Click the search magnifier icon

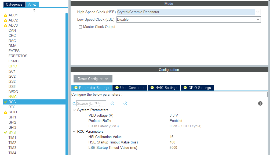(74, 103)
